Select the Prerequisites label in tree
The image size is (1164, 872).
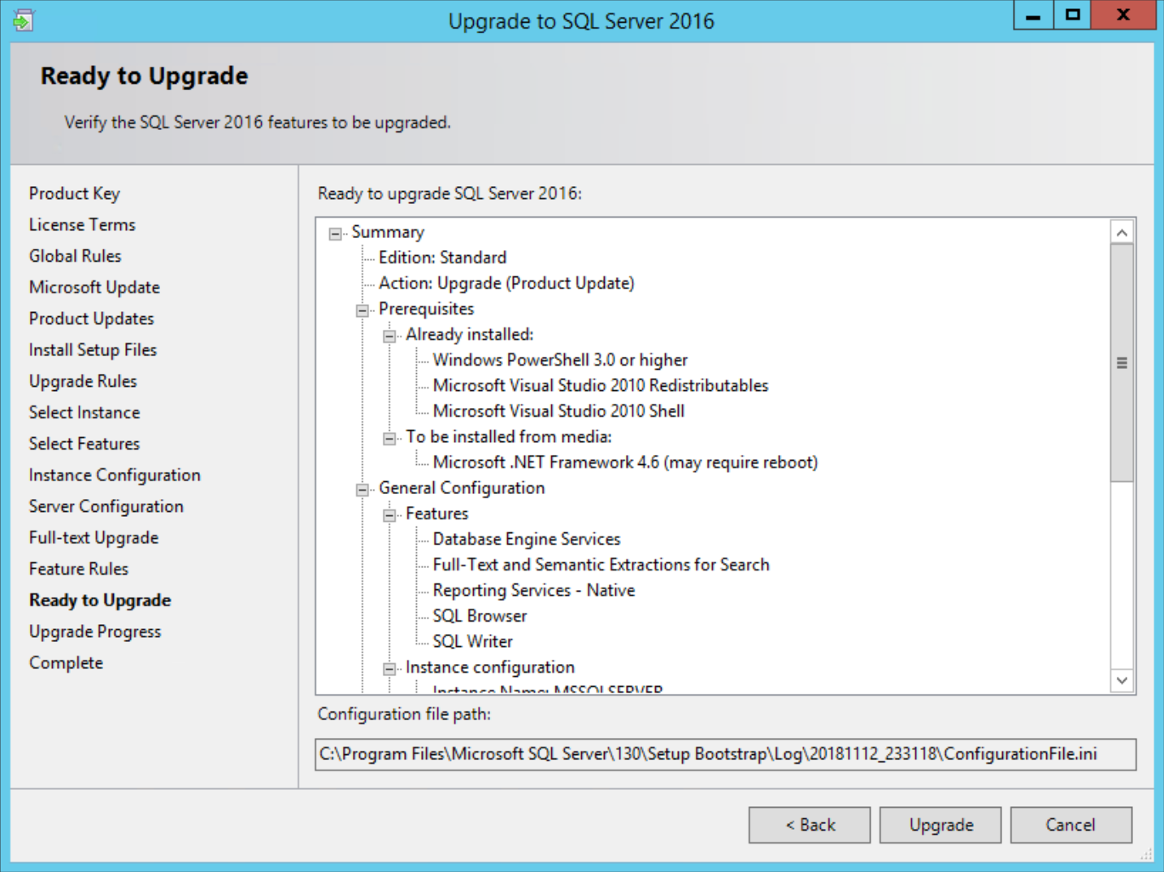coord(426,309)
